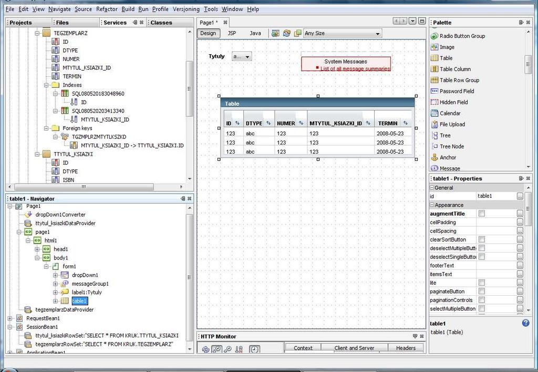Image resolution: width=538 pixels, height=372 pixels.
Task: Switch to the JSP view tab
Action: click(x=232, y=33)
